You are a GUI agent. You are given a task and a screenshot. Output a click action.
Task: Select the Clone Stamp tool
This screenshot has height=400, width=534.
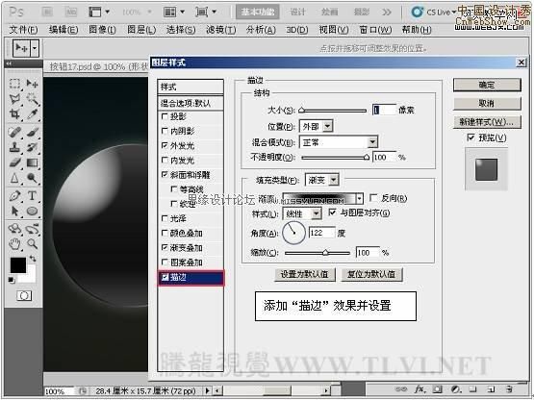pyautogui.click(x=14, y=147)
